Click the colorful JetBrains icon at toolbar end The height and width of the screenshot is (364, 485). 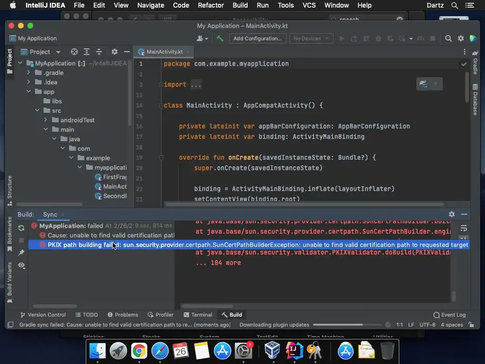(x=473, y=38)
